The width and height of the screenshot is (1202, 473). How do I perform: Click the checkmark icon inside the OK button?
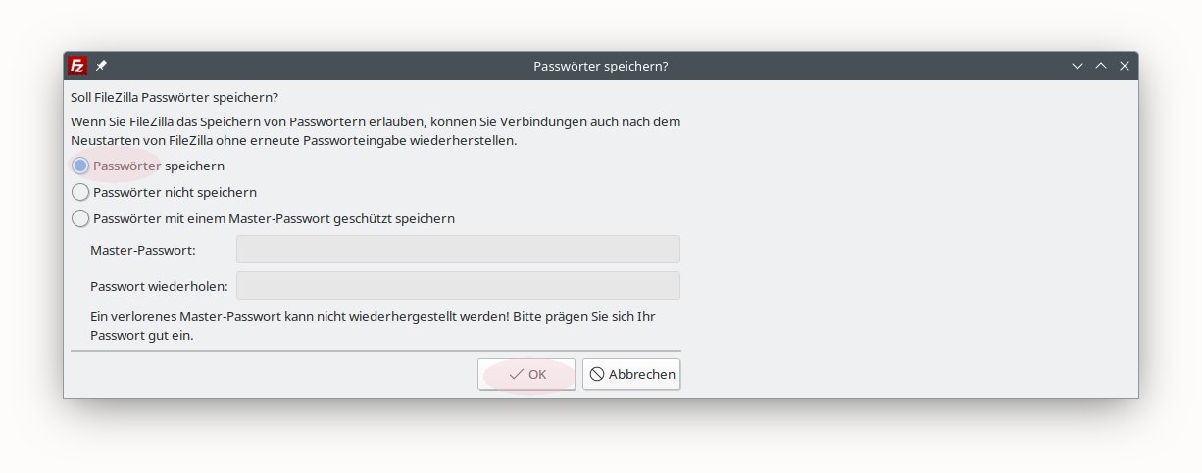coord(516,374)
